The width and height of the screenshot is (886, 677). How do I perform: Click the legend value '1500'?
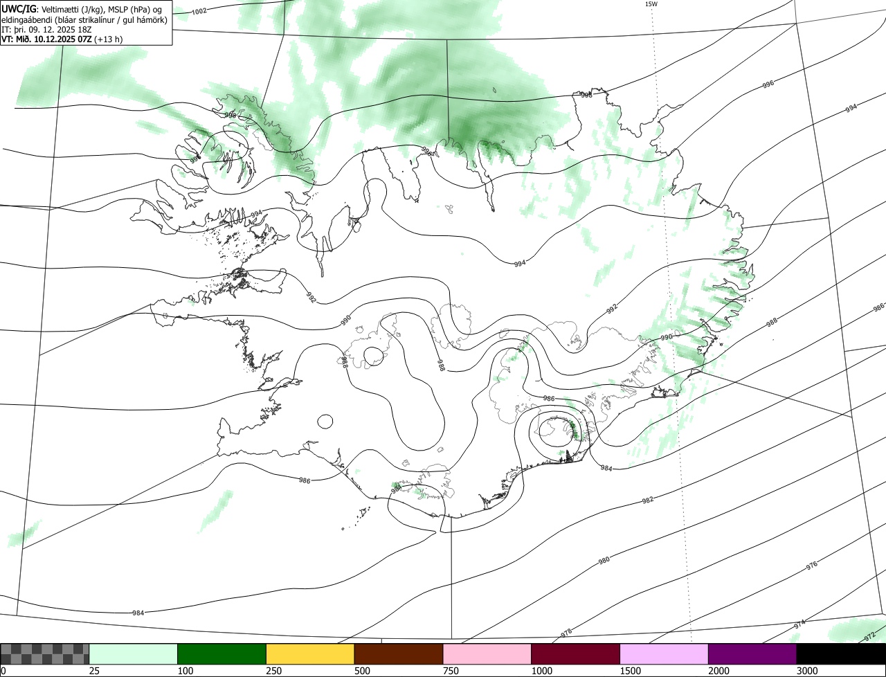629,671
